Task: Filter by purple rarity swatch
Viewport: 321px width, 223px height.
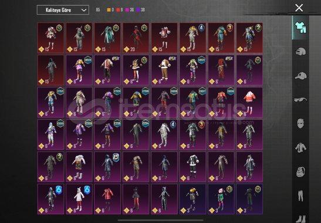Action: [138, 10]
